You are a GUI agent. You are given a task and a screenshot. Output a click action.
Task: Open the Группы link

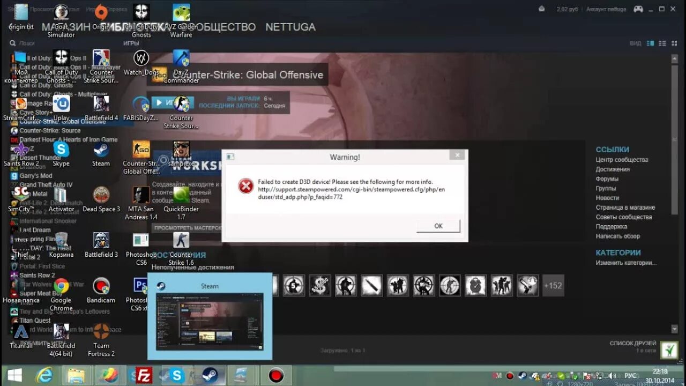pos(606,189)
